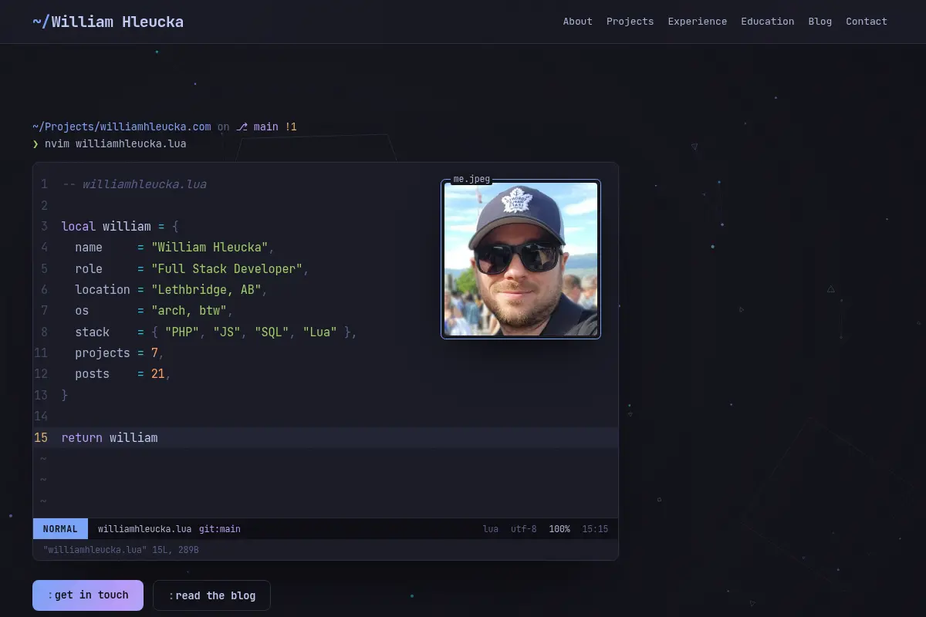This screenshot has width=926, height=617.
Task: Click the :read the blog button
Action: pos(211,595)
